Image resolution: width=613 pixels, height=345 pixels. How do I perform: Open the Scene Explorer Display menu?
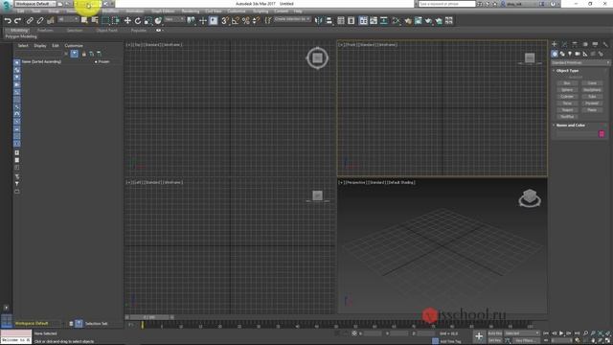click(40, 46)
